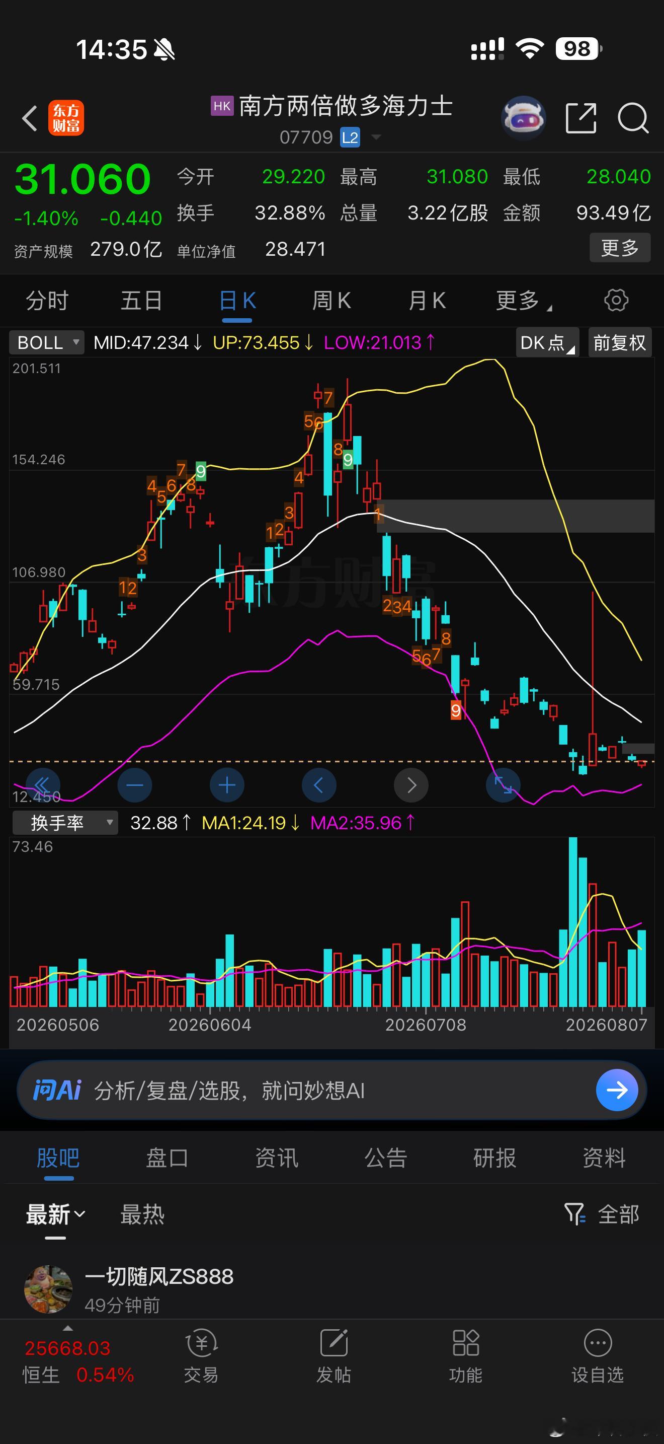Viewport: 664px width, 1444px height.
Task: Tap the L2 level badge
Action: (350, 137)
